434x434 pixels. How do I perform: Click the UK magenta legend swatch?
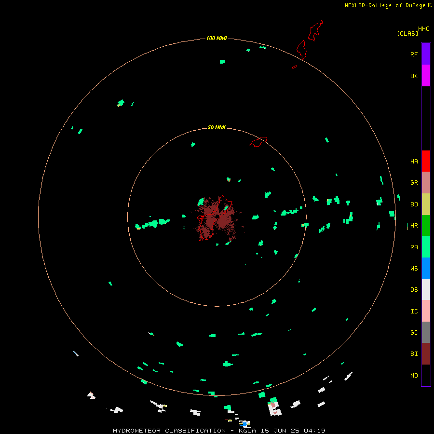tap(426, 75)
